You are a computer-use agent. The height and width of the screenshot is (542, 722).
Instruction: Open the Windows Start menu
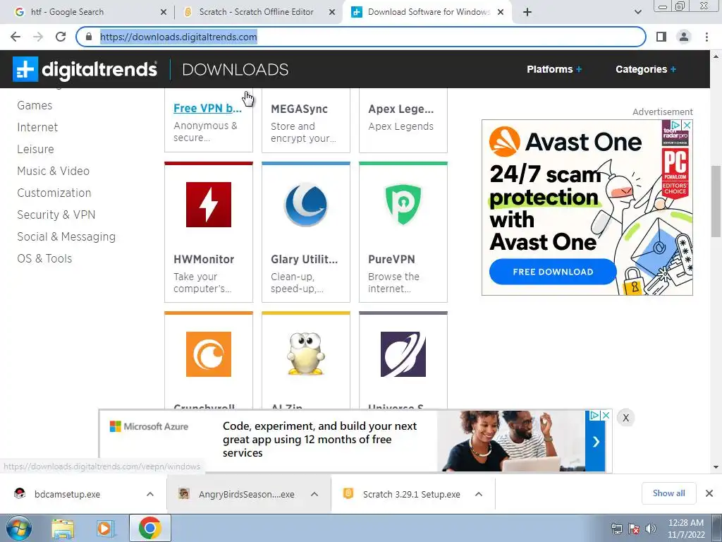point(18,528)
